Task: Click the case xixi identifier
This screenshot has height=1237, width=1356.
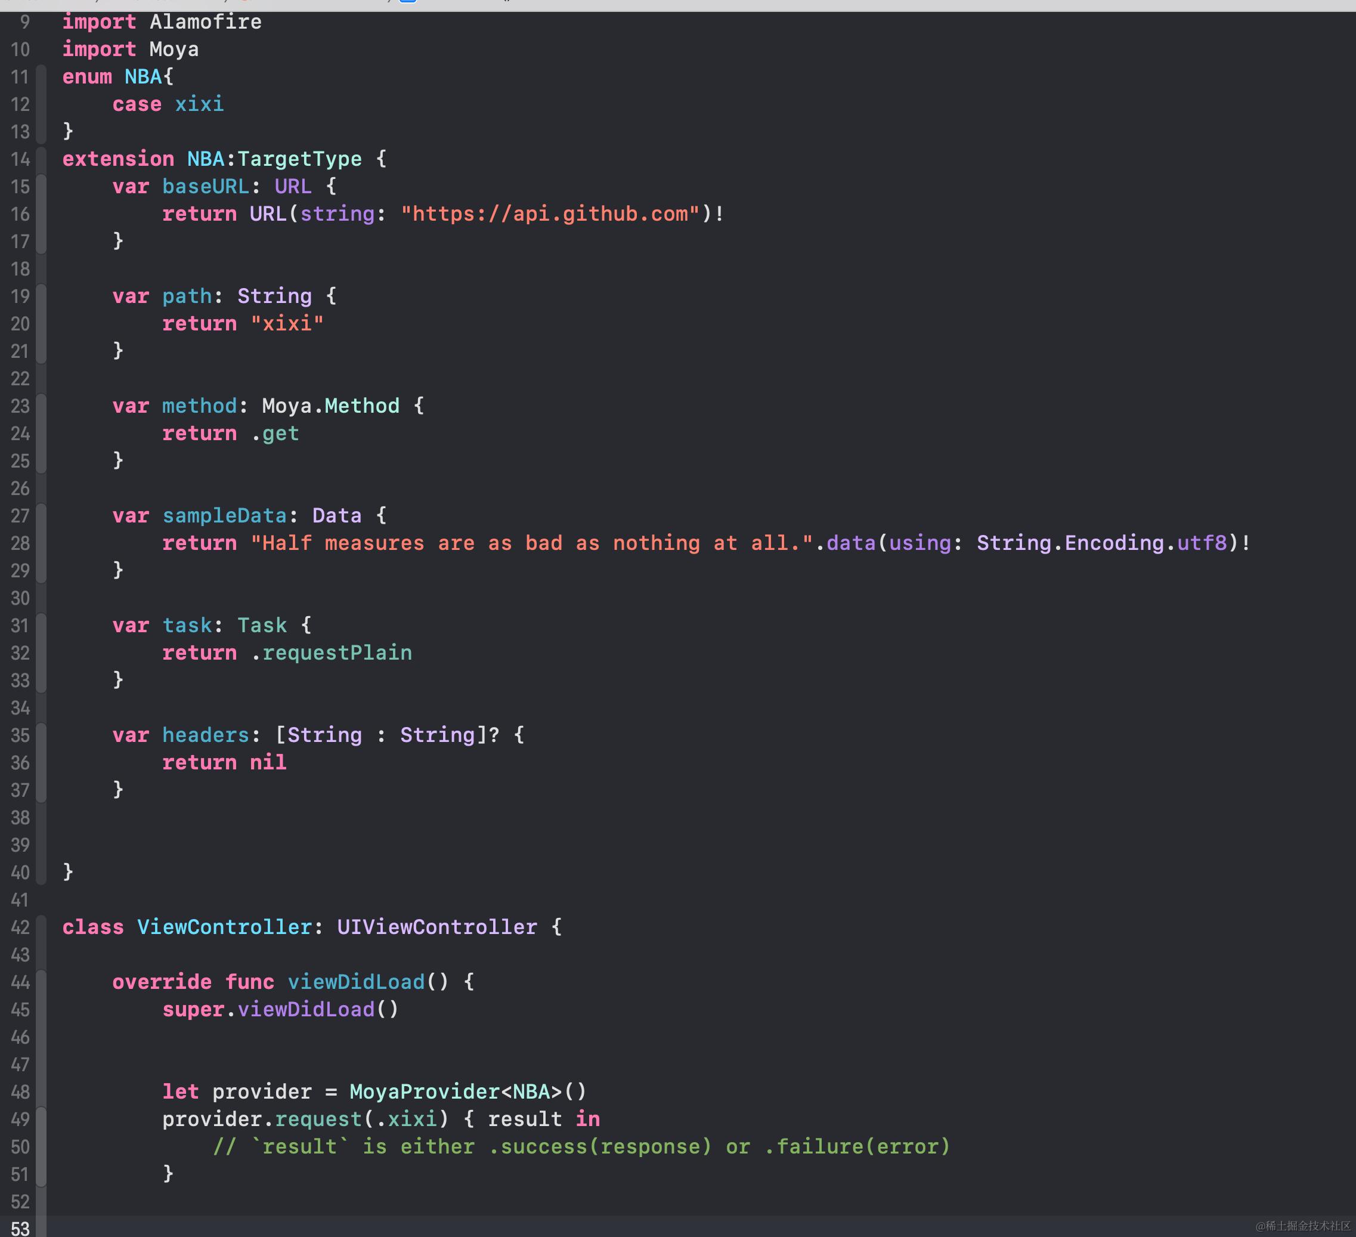Action: coord(199,104)
